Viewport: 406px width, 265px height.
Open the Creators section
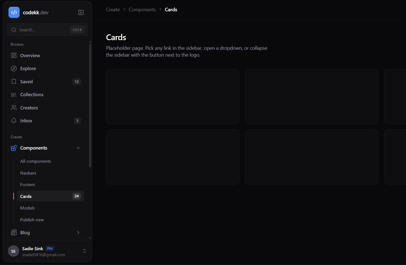(x=46, y=108)
